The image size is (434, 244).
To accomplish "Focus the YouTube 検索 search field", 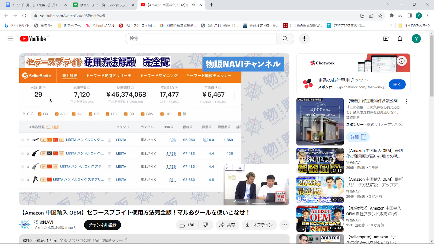I will (x=201, y=38).
